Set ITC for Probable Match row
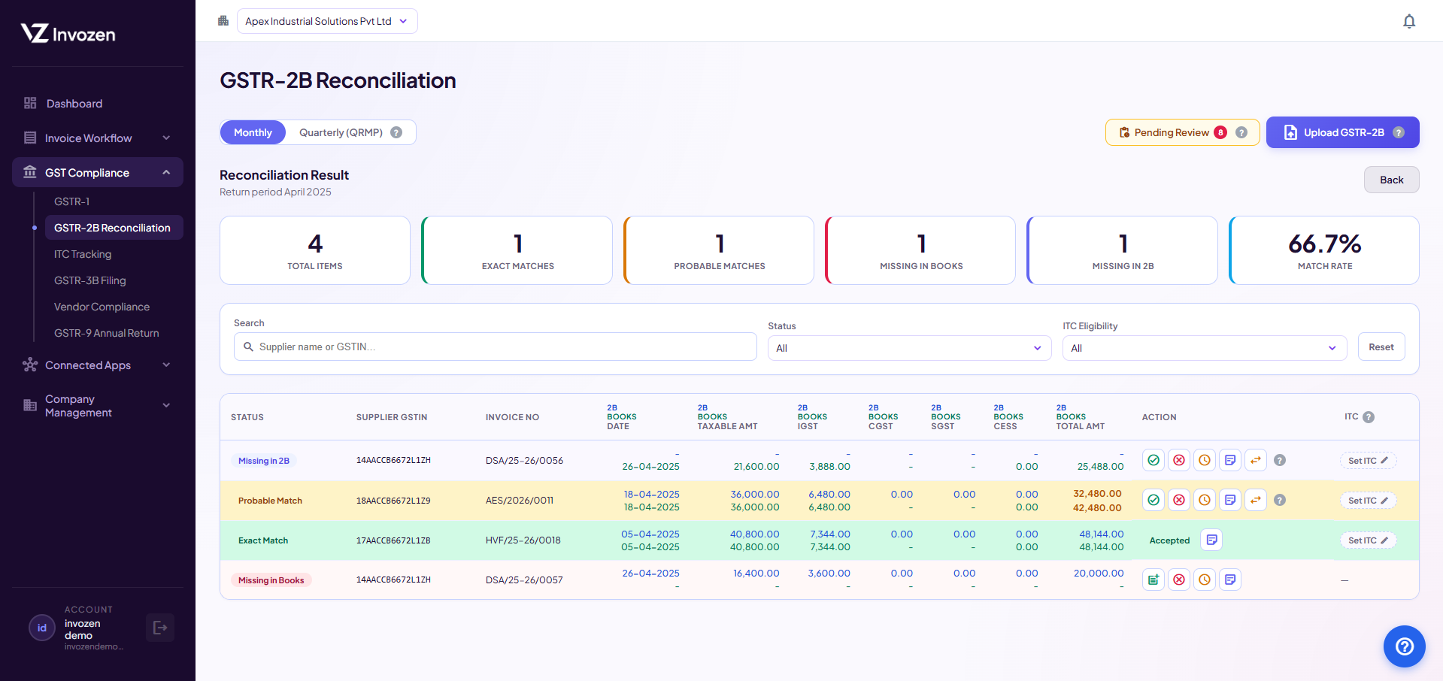The width and height of the screenshot is (1443, 681). coord(1368,500)
